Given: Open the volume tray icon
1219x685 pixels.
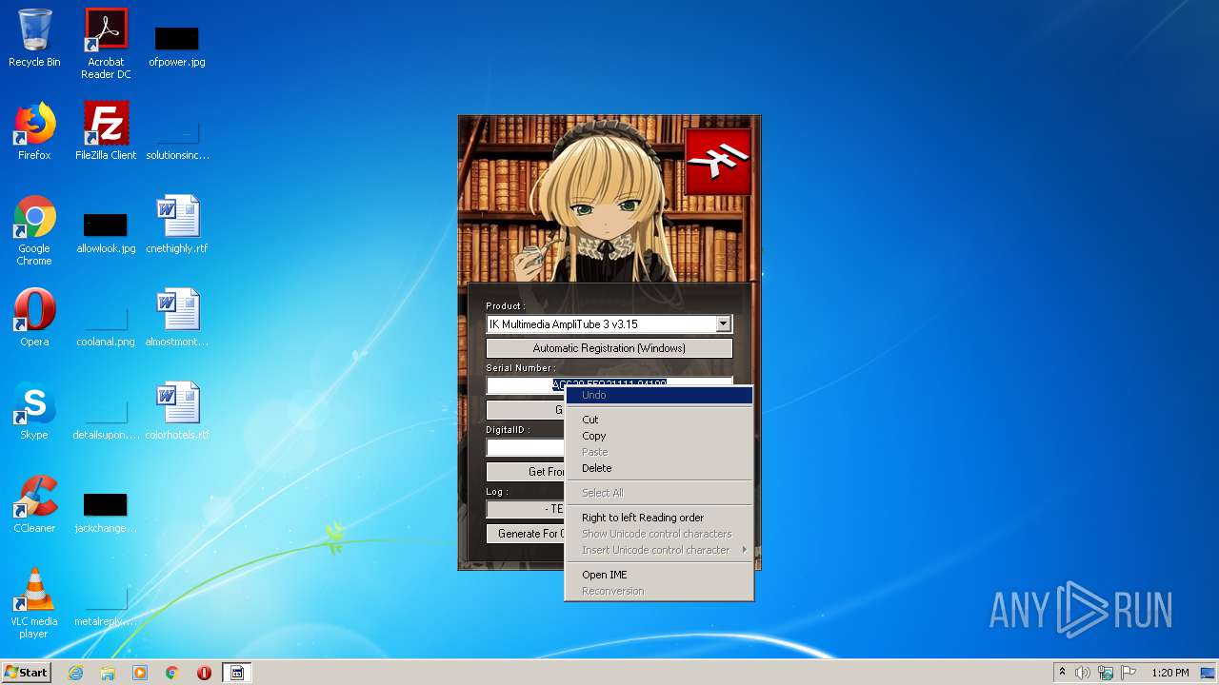Looking at the screenshot, I should [x=1083, y=673].
